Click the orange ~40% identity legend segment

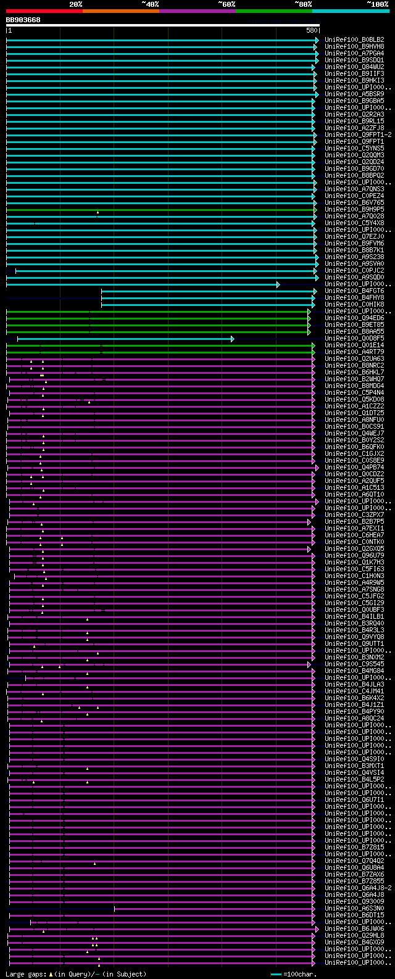click(x=120, y=11)
